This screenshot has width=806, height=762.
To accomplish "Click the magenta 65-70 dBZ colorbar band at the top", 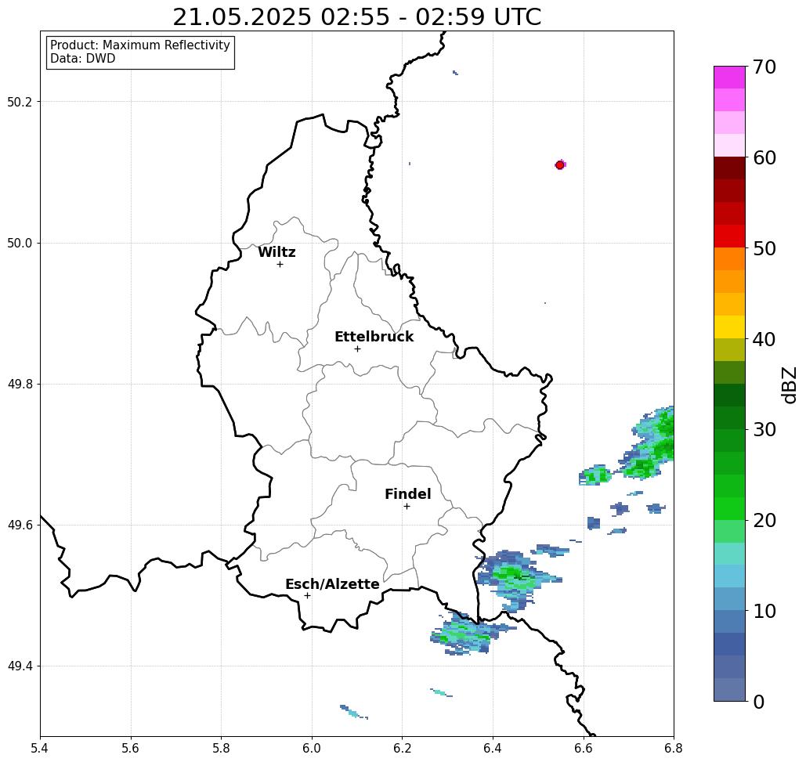I will (729, 78).
